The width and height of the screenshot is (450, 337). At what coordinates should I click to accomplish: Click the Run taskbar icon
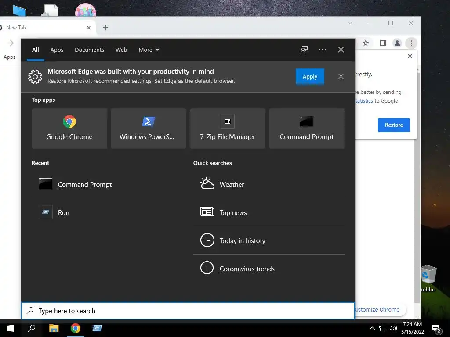pyautogui.click(x=97, y=328)
